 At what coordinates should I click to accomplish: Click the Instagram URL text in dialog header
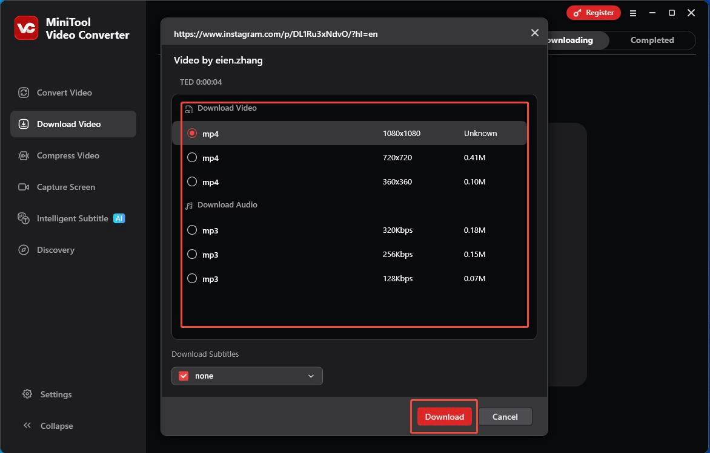[276, 34]
